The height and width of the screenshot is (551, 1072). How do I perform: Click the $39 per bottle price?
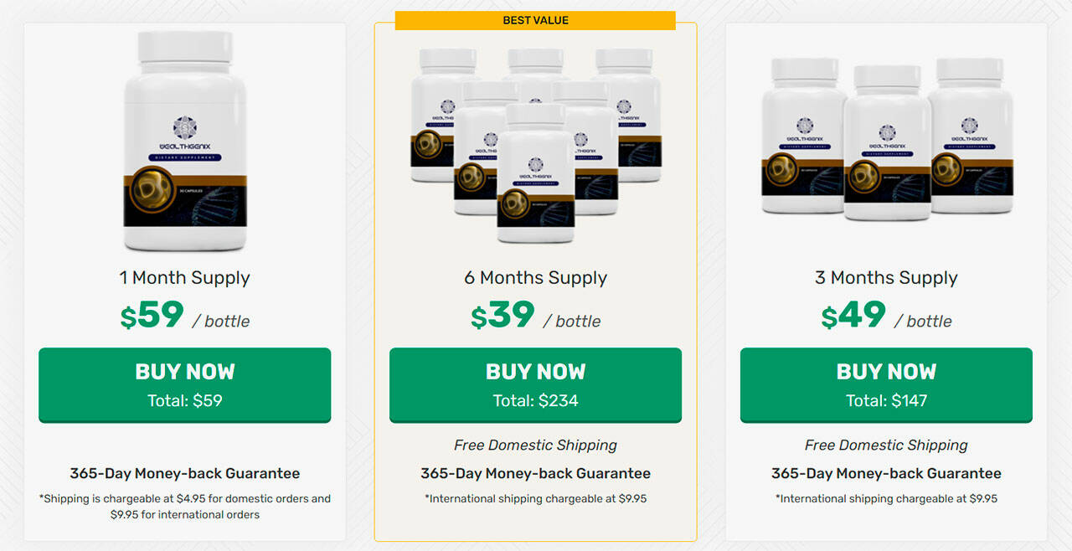pos(535,316)
